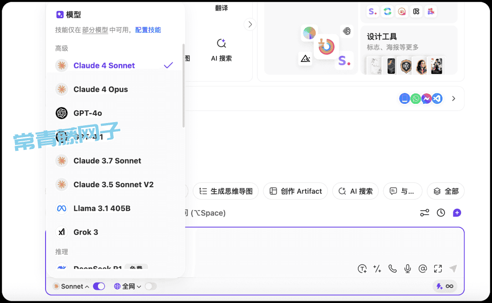Click the purple S. icon in top icon row

pos(373,11)
